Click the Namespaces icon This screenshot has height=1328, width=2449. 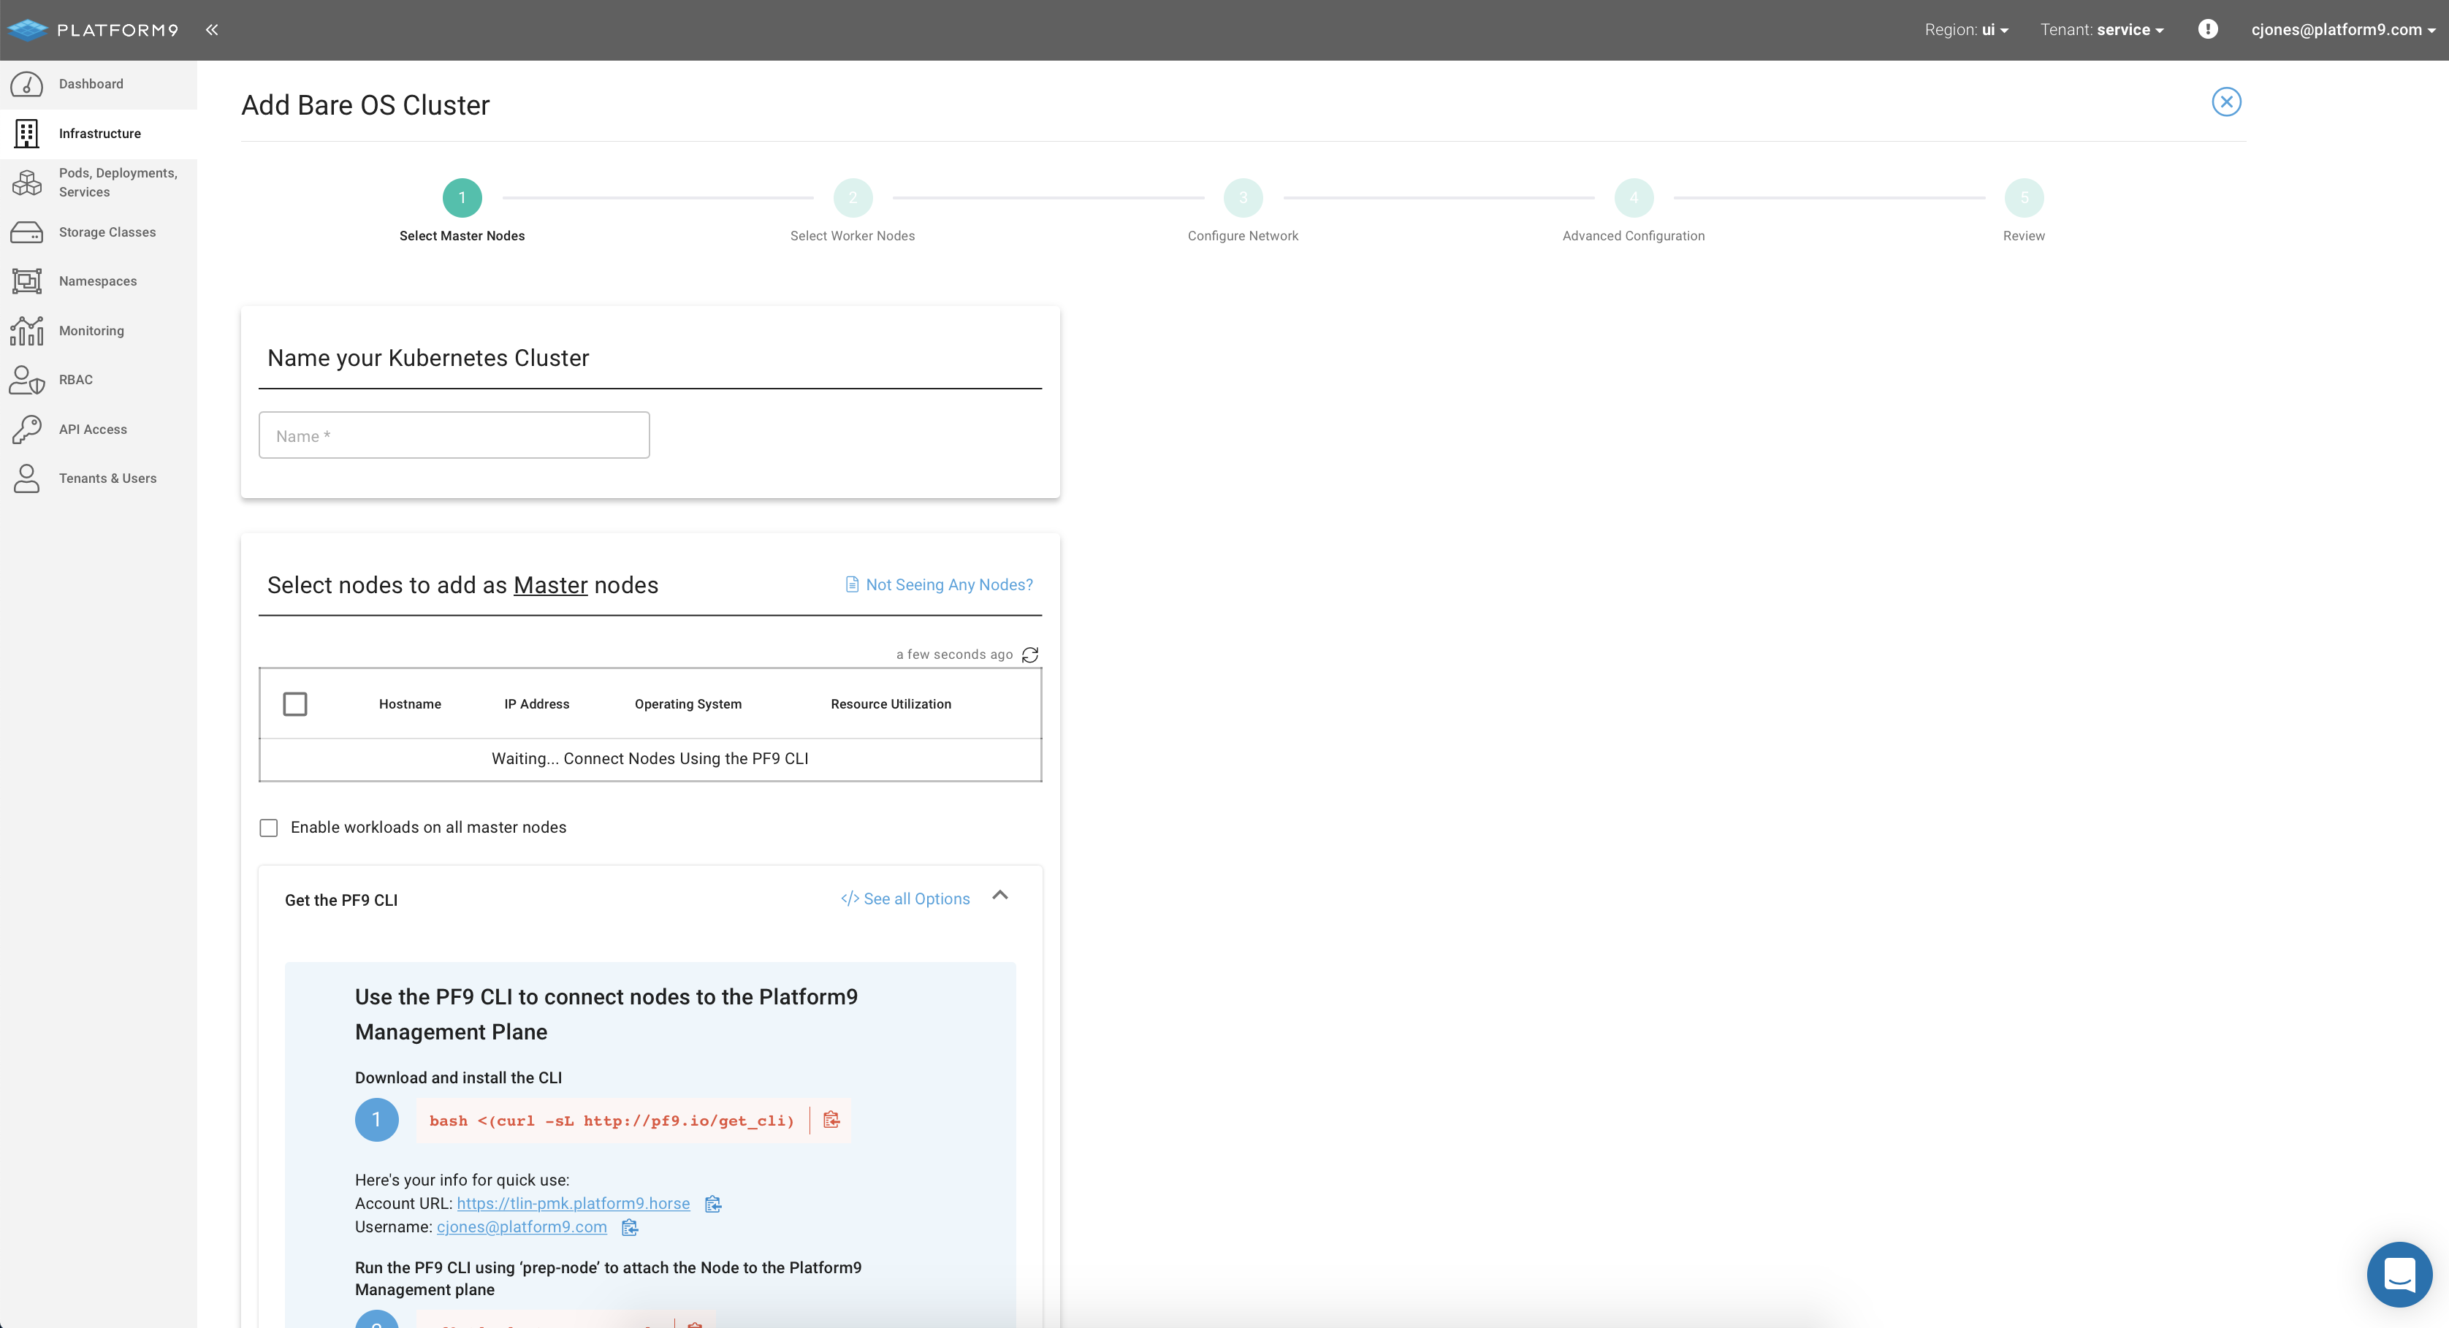[x=26, y=281]
